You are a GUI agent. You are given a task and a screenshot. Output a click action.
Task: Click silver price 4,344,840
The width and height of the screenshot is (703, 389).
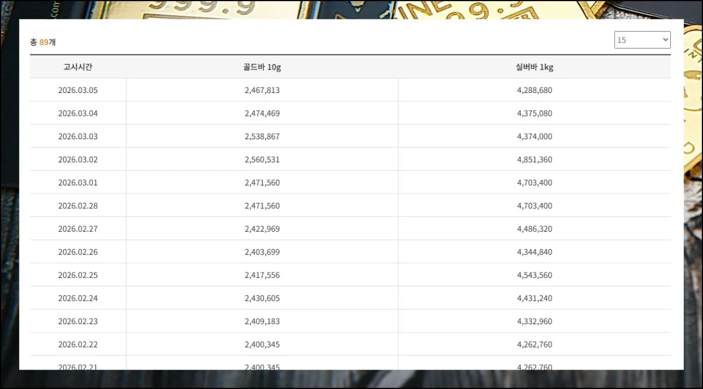point(534,252)
